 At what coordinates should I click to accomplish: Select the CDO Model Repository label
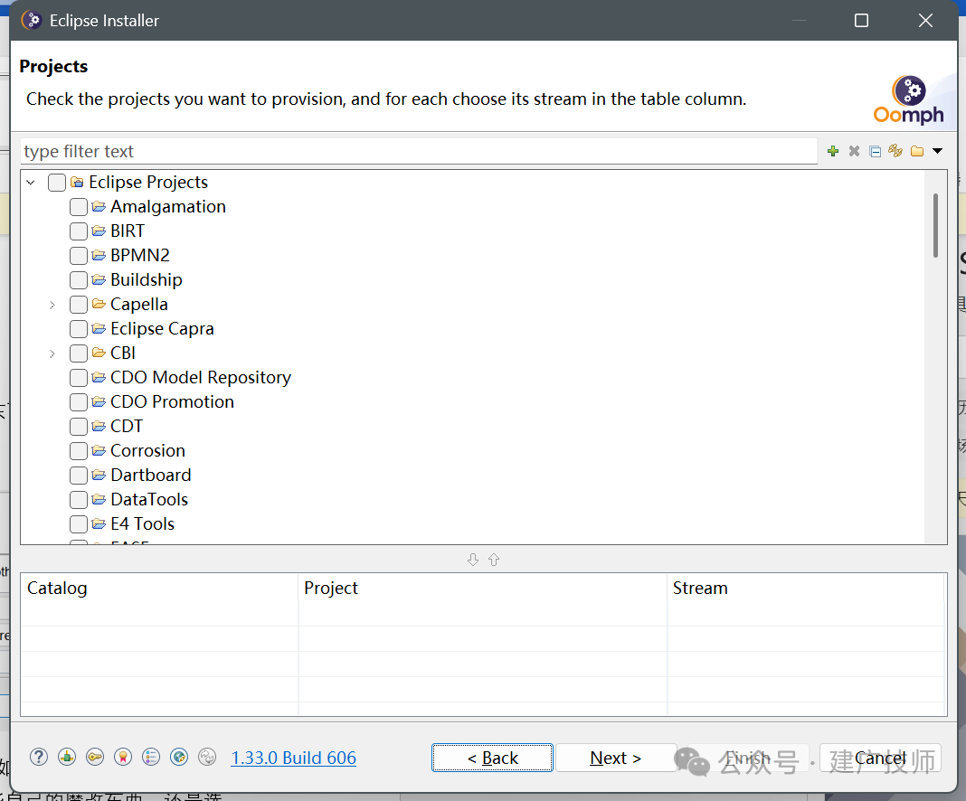[200, 377]
